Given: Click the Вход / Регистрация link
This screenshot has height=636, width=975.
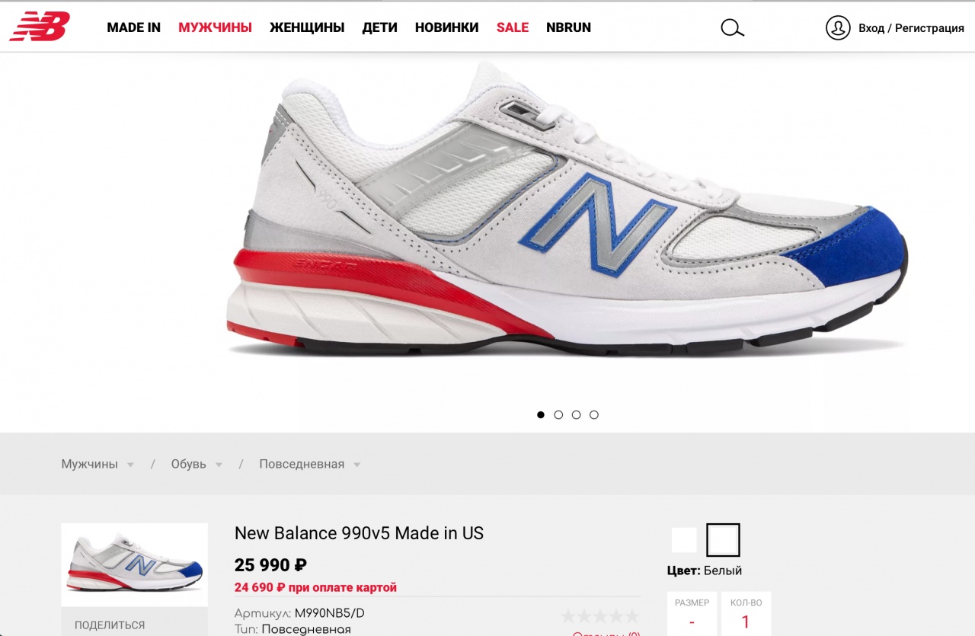Looking at the screenshot, I should (911, 28).
